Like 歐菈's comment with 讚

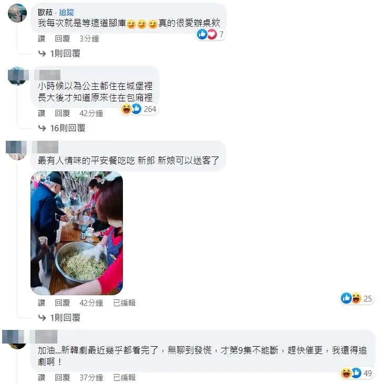[41, 39]
